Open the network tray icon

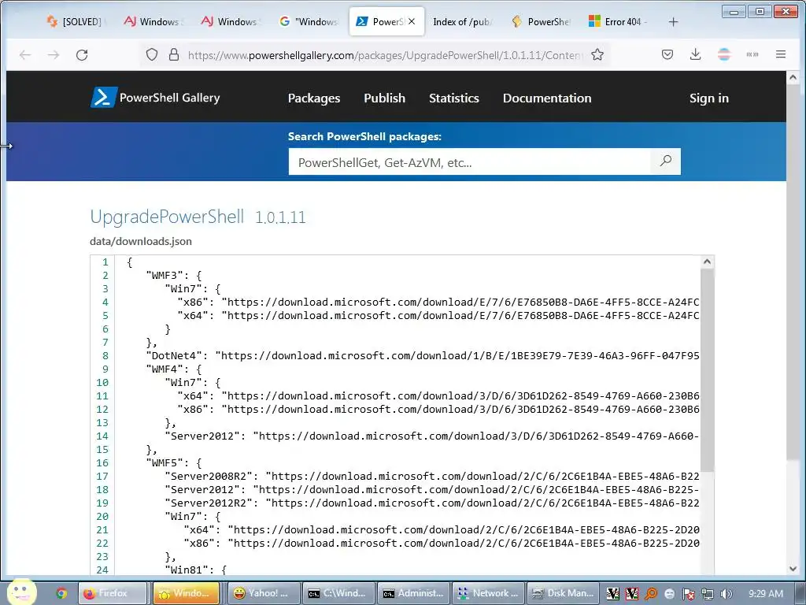click(x=708, y=594)
